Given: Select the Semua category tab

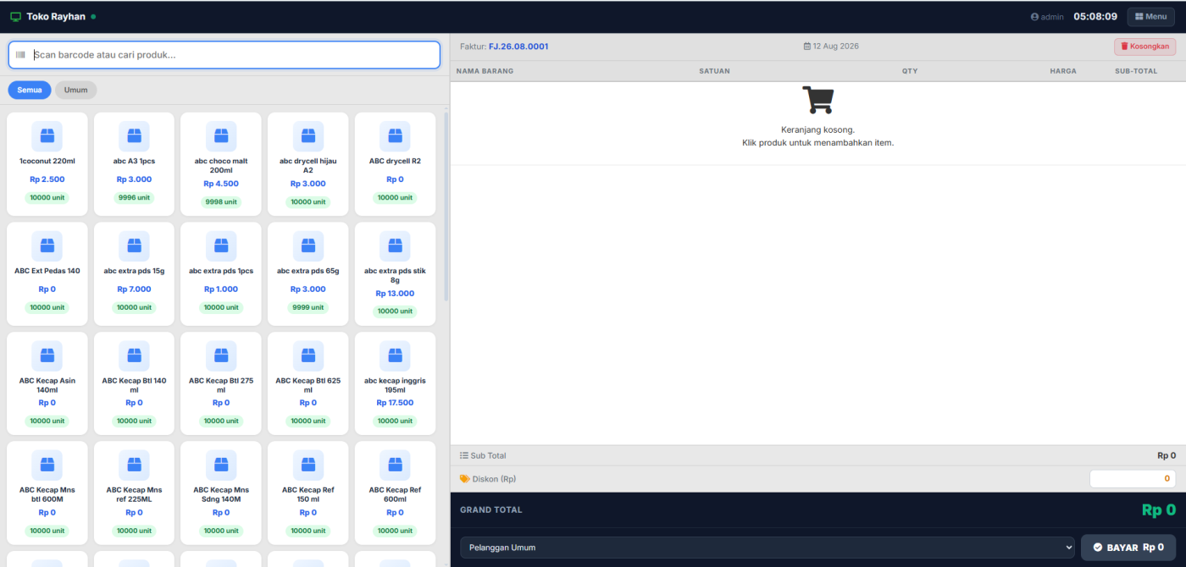Looking at the screenshot, I should pyautogui.click(x=30, y=90).
